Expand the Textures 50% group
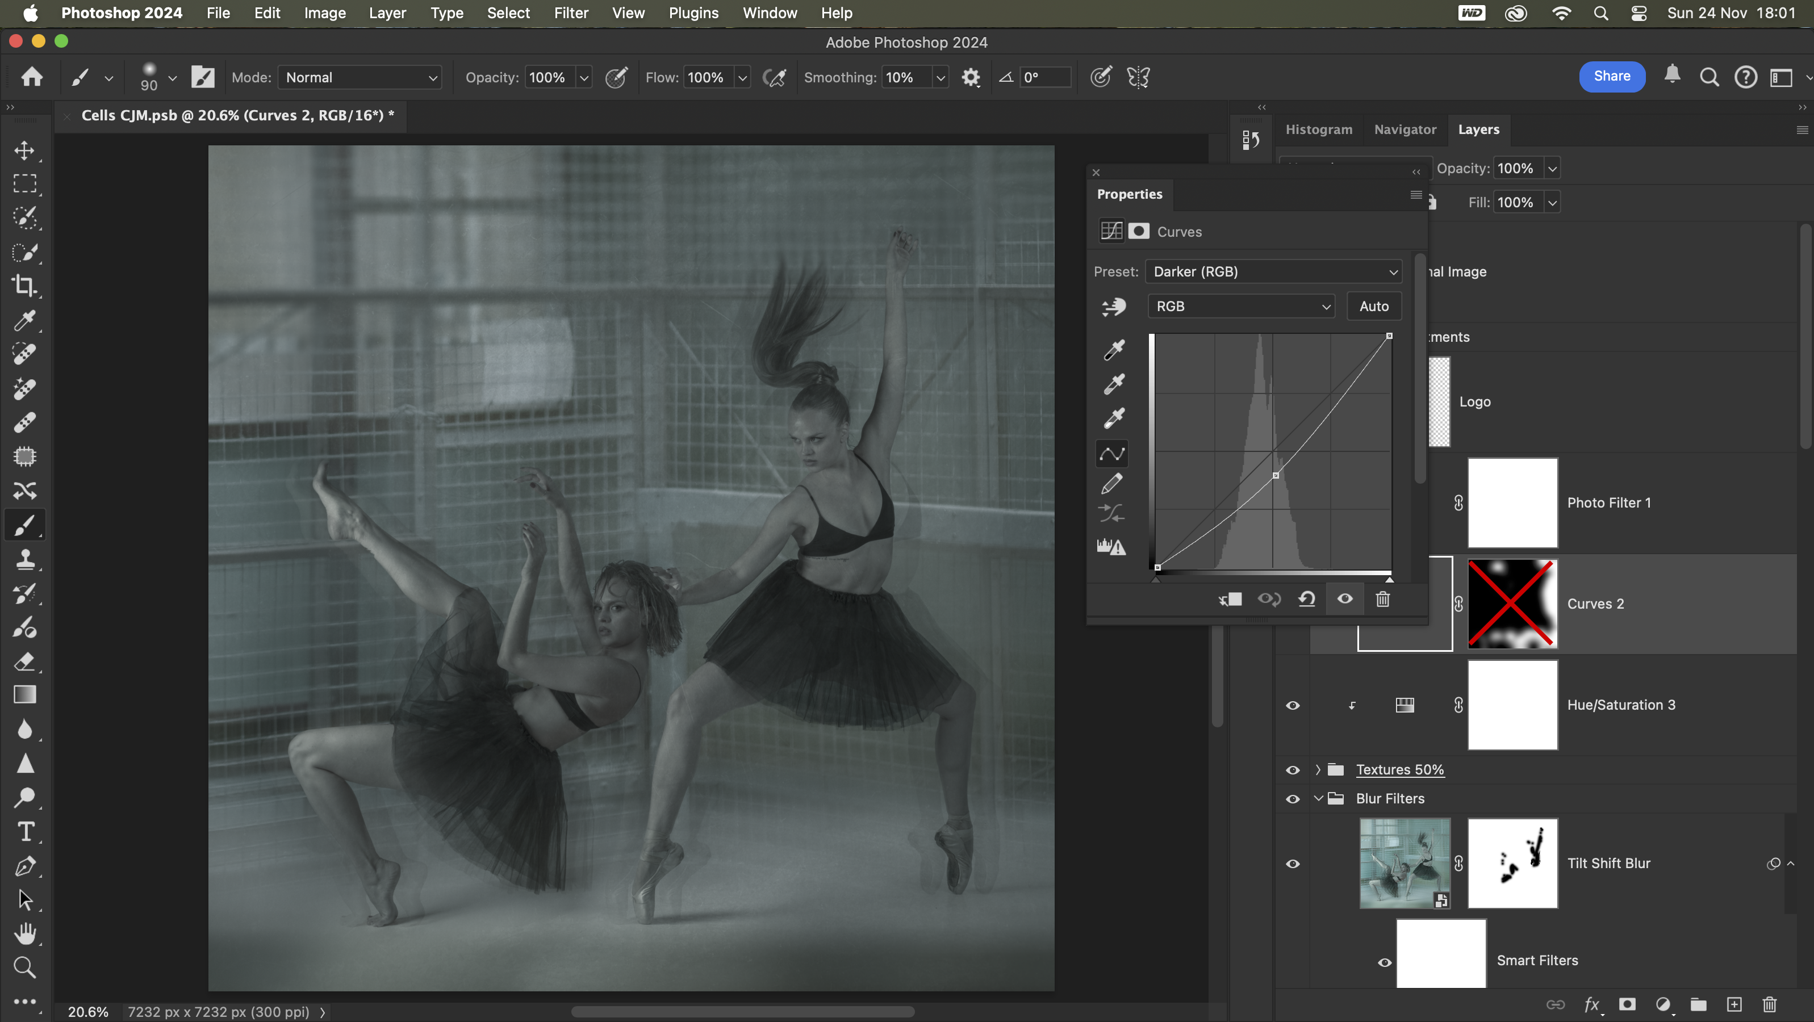 click(x=1318, y=770)
